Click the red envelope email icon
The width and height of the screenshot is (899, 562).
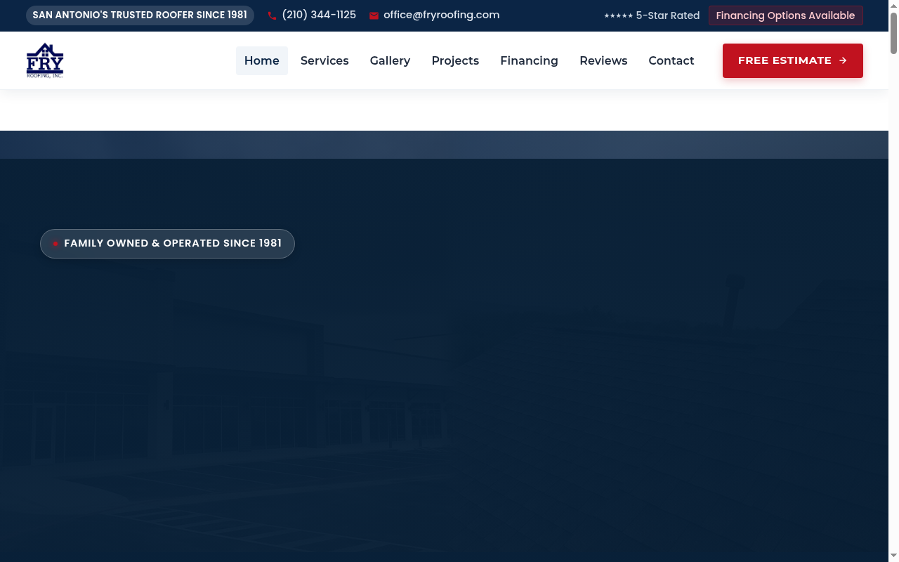tap(374, 15)
